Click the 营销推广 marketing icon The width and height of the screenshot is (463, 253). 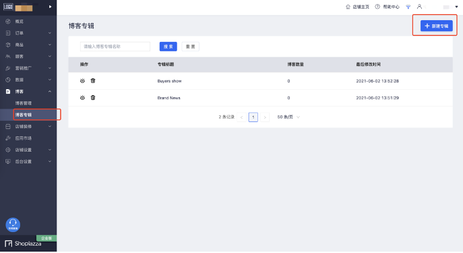pyautogui.click(x=8, y=68)
